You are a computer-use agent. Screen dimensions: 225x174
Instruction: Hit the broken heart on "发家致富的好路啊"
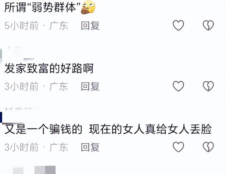point(208,86)
